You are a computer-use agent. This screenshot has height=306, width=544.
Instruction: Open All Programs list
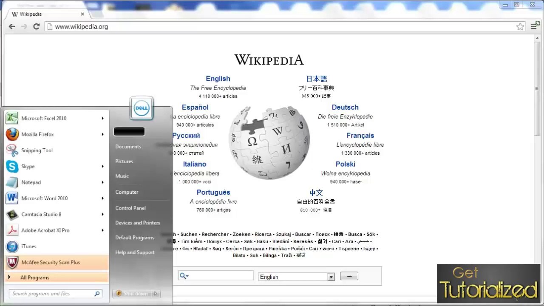pyautogui.click(x=57, y=278)
